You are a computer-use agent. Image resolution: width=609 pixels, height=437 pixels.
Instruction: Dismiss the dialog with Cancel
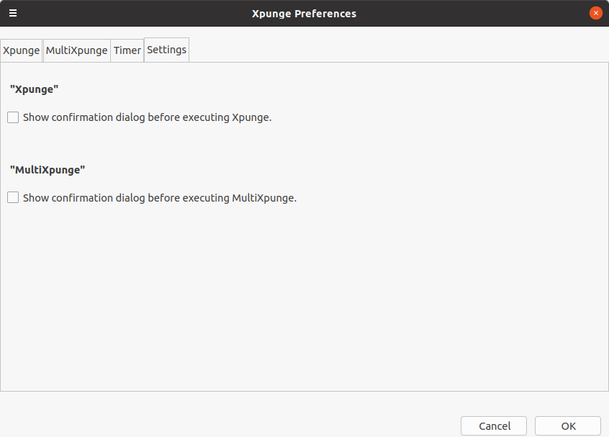[x=494, y=426]
